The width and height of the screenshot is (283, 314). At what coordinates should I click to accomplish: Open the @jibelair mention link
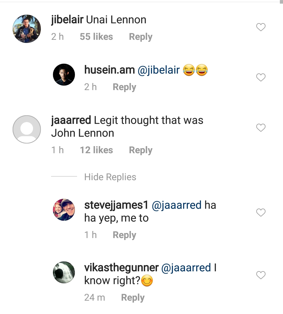[x=159, y=70]
